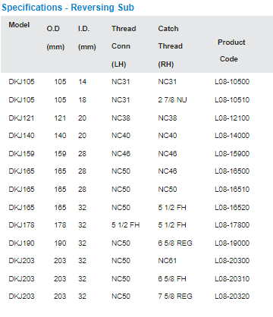
Task: Select product code L08-10500
Action: pos(232,82)
